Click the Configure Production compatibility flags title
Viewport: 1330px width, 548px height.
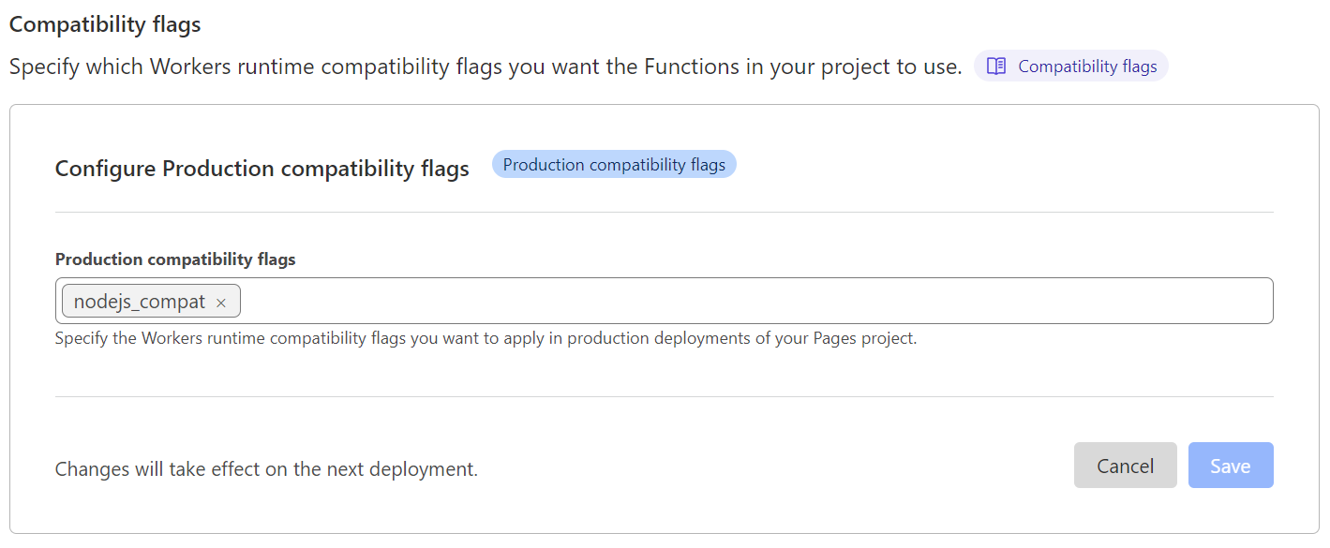coord(262,169)
